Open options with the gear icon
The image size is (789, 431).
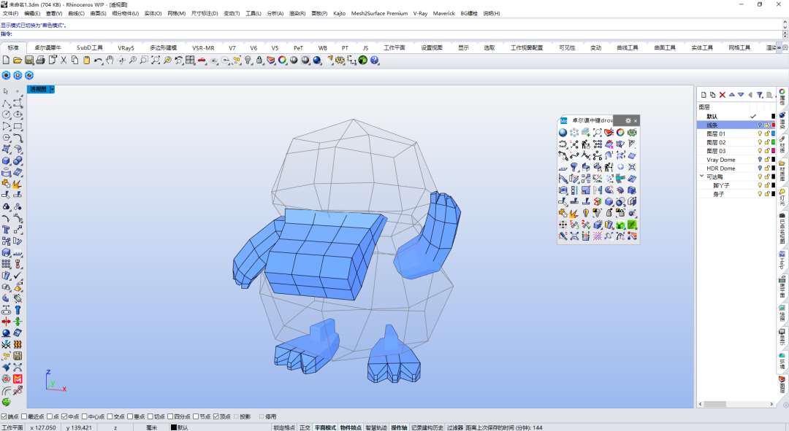(340, 61)
